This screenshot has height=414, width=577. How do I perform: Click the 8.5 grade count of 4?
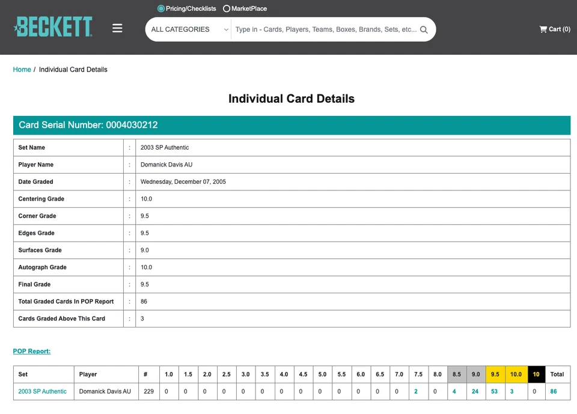454,392
